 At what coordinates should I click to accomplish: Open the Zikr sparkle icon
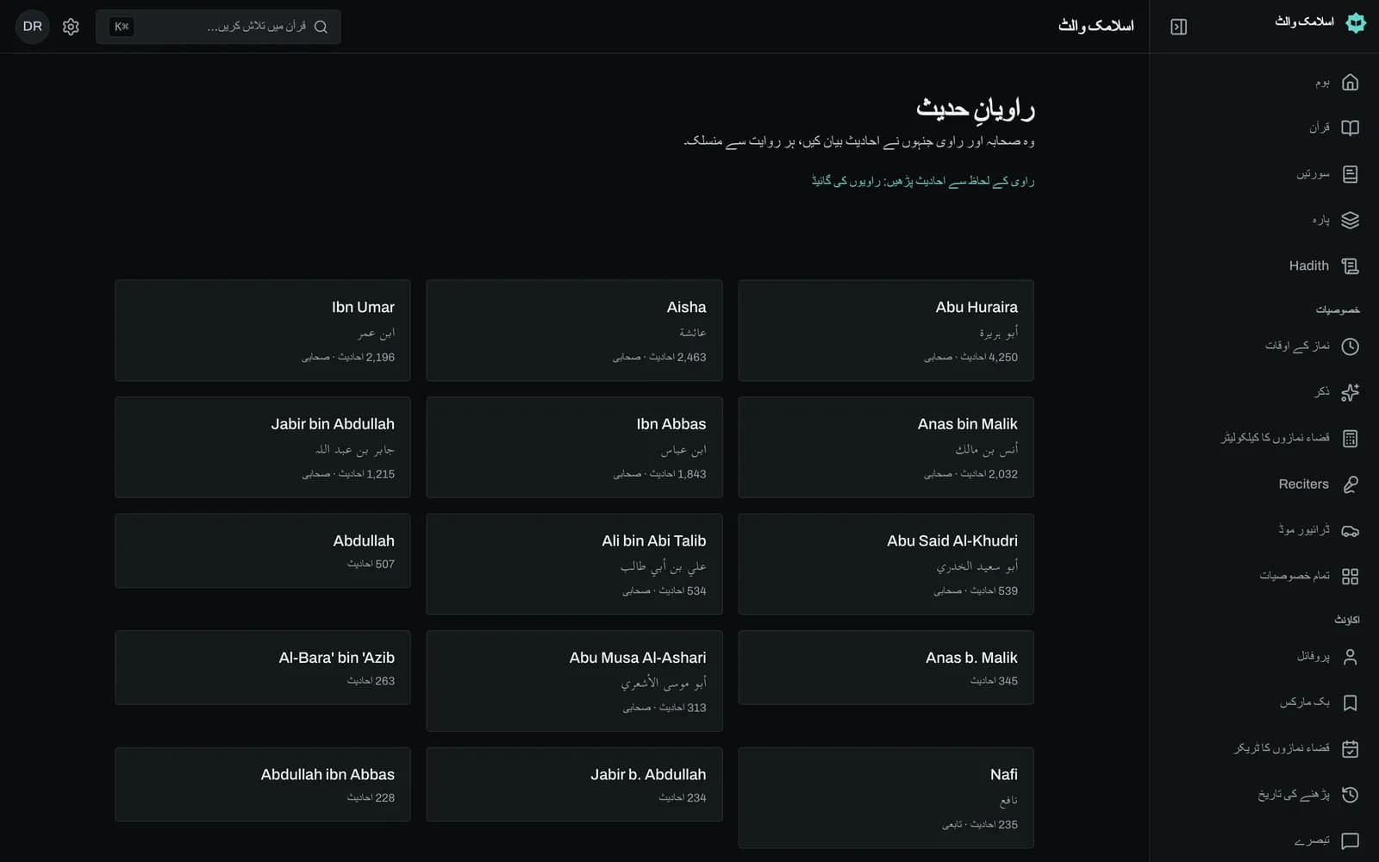(x=1350, y=392)
